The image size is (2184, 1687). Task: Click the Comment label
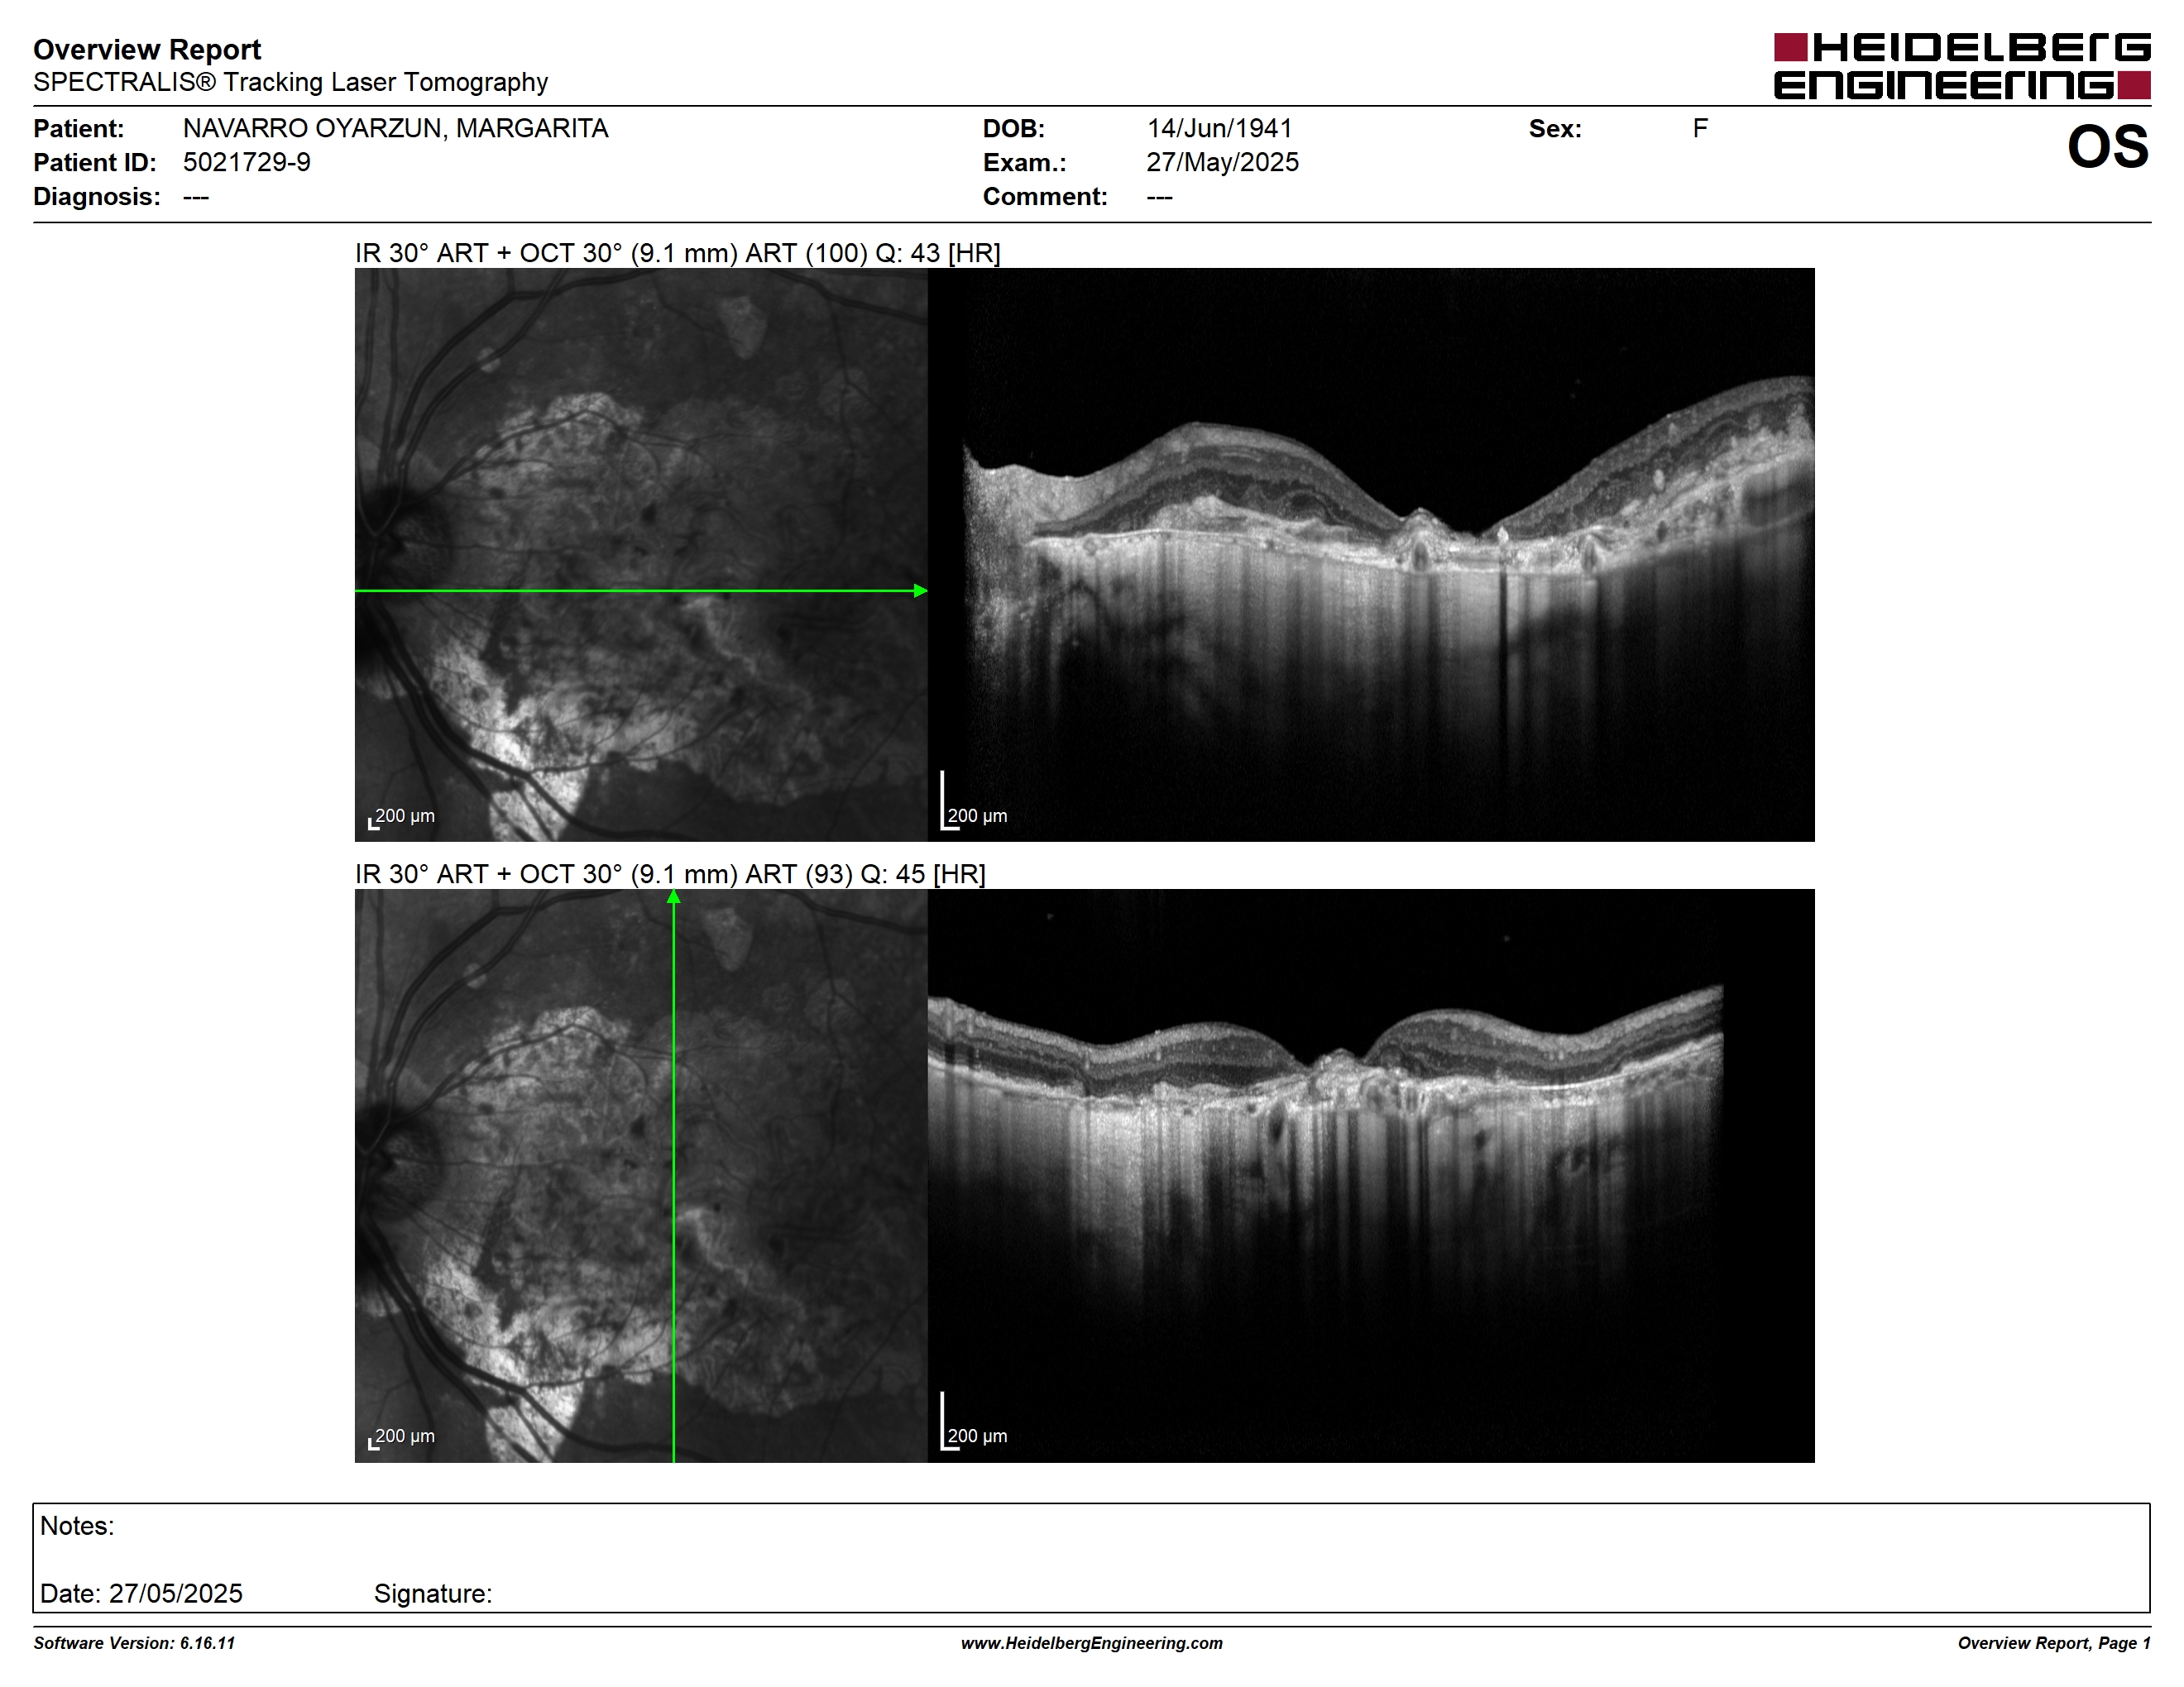click(1045, 196)
